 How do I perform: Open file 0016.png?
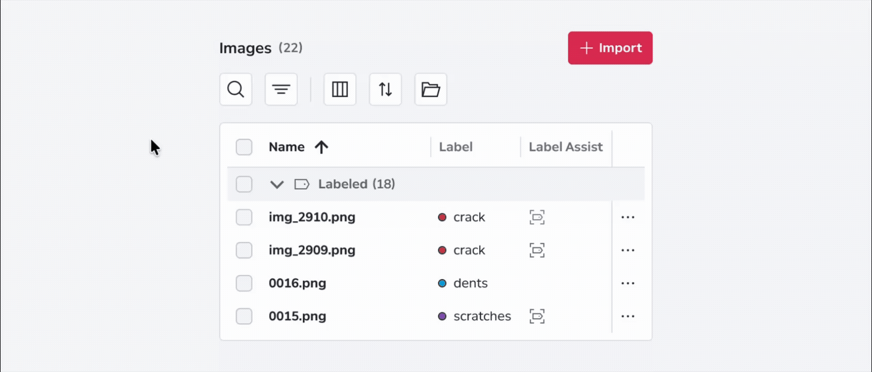tap(298, 283)
